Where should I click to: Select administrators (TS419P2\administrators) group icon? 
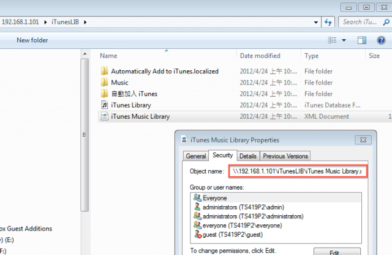pyautogui.click(x=197, y=216)
